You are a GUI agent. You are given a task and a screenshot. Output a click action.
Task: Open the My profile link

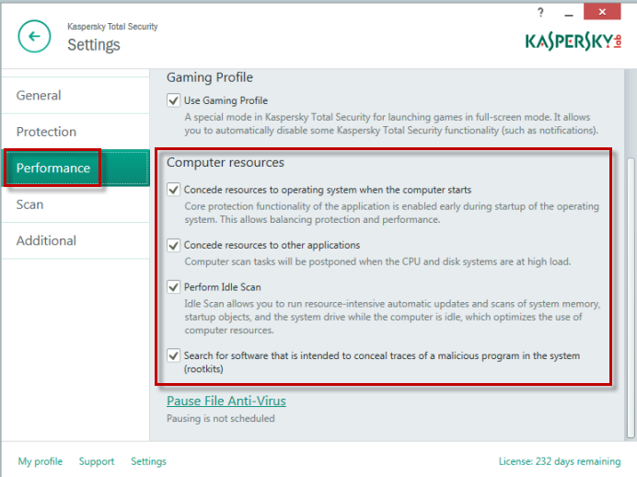41,461
